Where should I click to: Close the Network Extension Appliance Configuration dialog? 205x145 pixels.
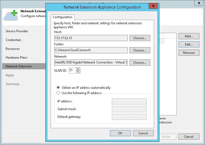click(x=153, y=6)
